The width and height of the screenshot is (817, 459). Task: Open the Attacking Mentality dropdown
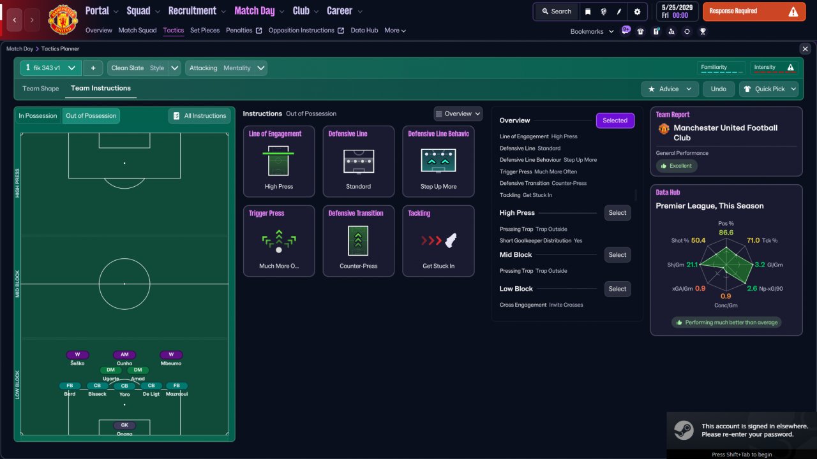pyautogui.click(x=226, y=68)
